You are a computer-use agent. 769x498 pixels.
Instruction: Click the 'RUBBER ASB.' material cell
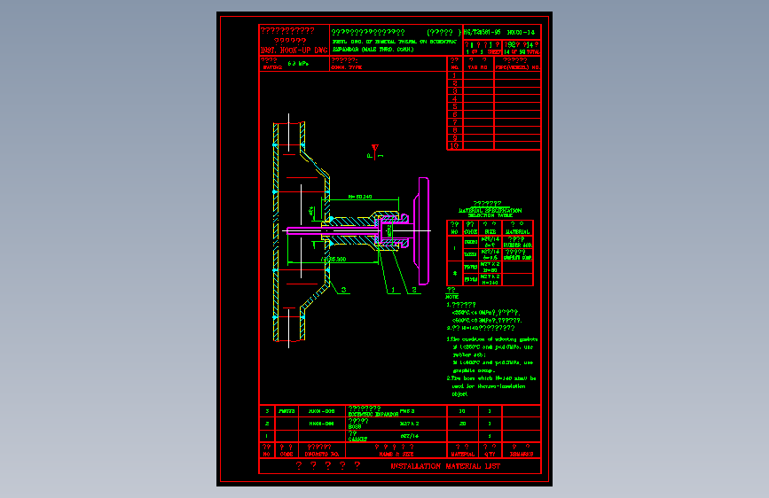(517, 245)
